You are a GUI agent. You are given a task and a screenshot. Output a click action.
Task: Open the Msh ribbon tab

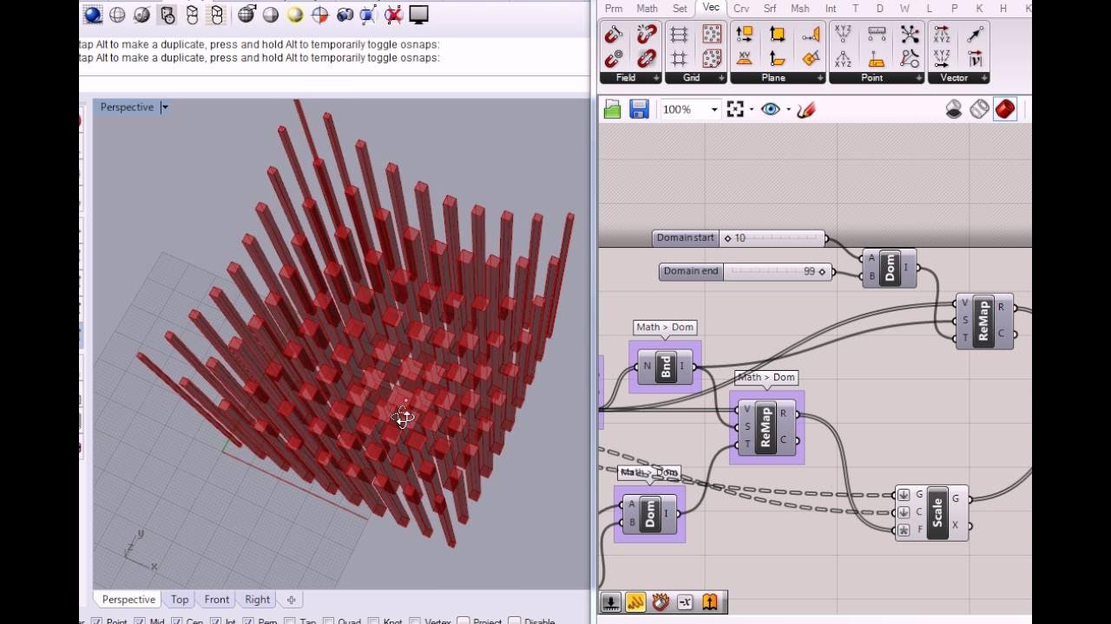pyautogui.click(x=799, y=9)
